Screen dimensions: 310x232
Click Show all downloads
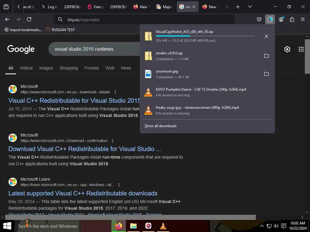click(160, 126)
